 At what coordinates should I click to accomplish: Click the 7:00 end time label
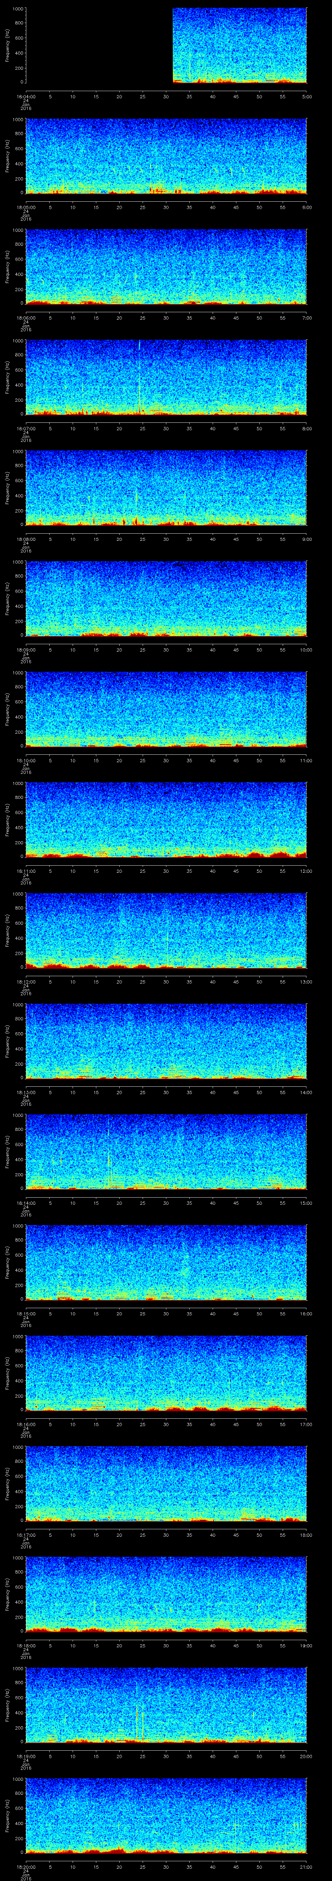coord(306,317)
